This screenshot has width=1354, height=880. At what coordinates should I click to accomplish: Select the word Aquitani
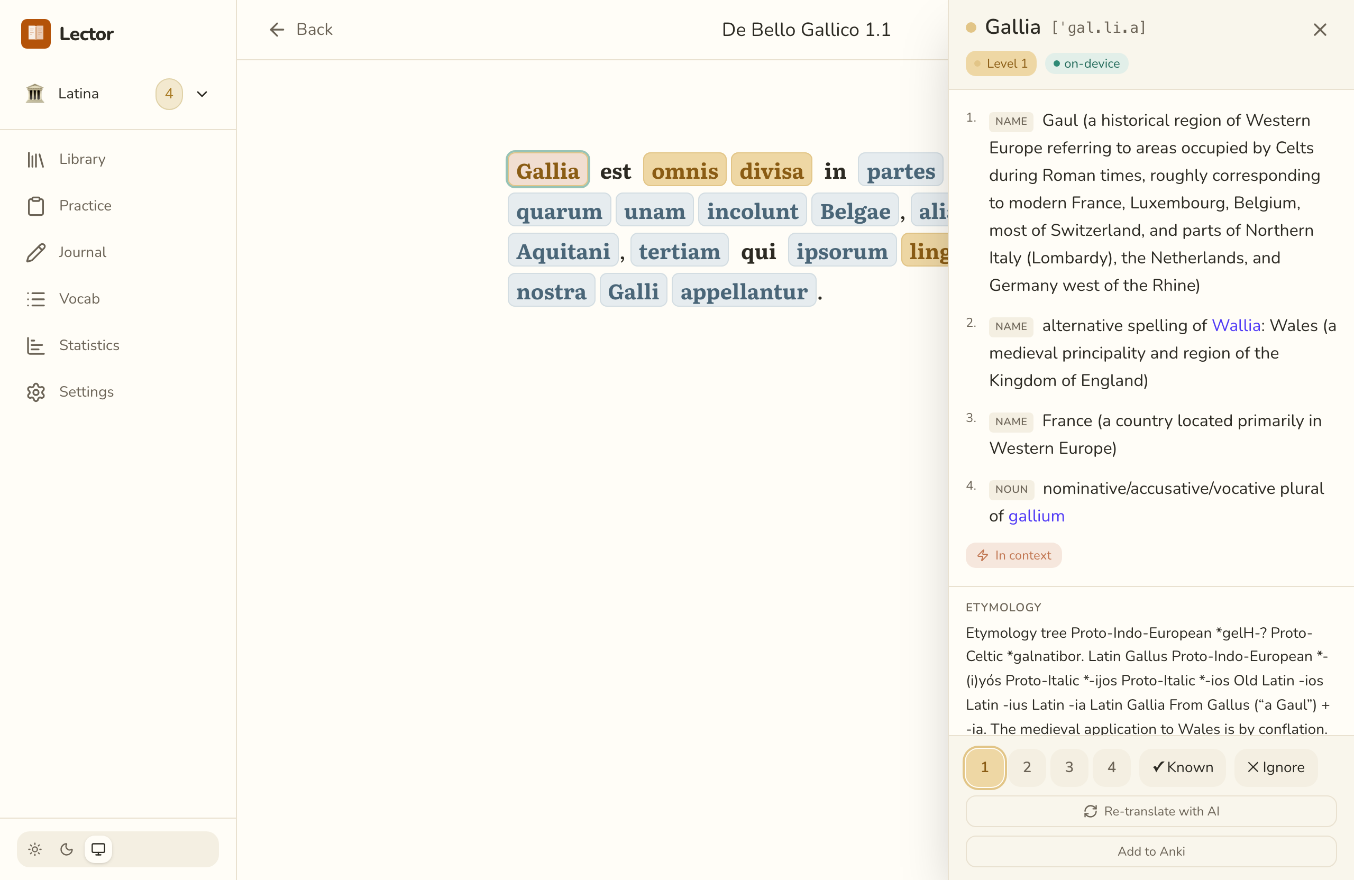[563, 251]
